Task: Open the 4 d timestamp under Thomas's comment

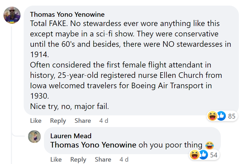Action: [x=104, y=121]
